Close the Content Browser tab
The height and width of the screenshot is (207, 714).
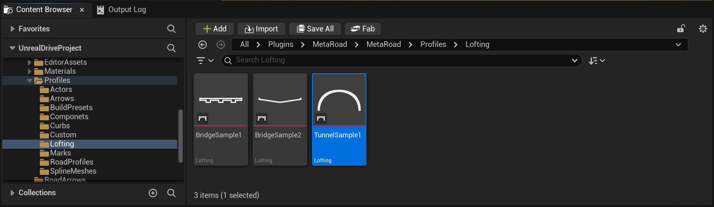point(82,10)
